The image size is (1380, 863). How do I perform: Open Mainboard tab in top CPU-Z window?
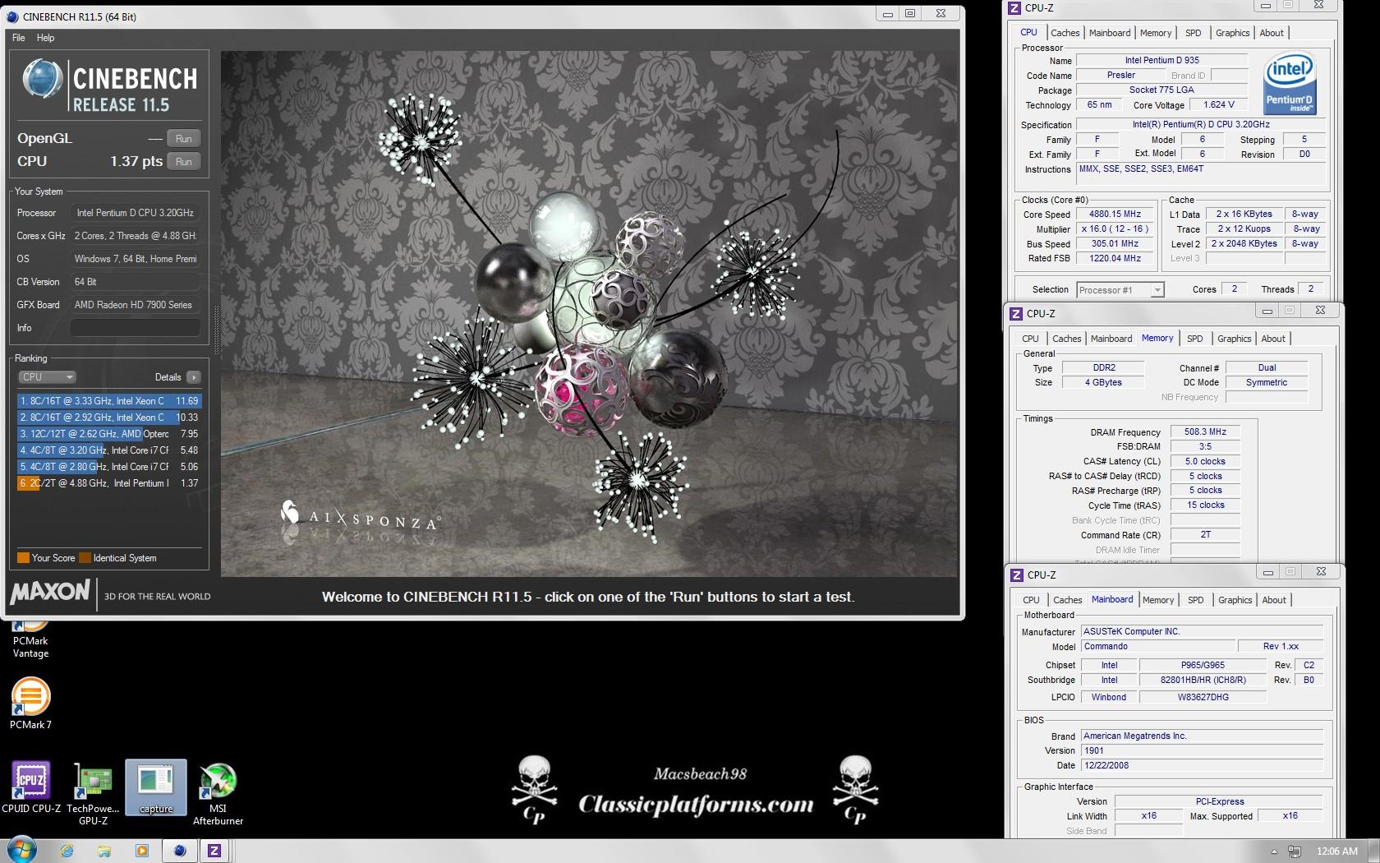(1110, 33)
